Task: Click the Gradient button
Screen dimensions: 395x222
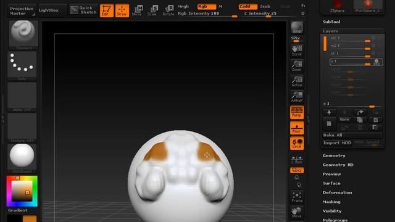Action: (x=18, y=210)
